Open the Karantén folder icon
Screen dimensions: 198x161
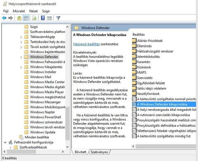tap(134, 62)
